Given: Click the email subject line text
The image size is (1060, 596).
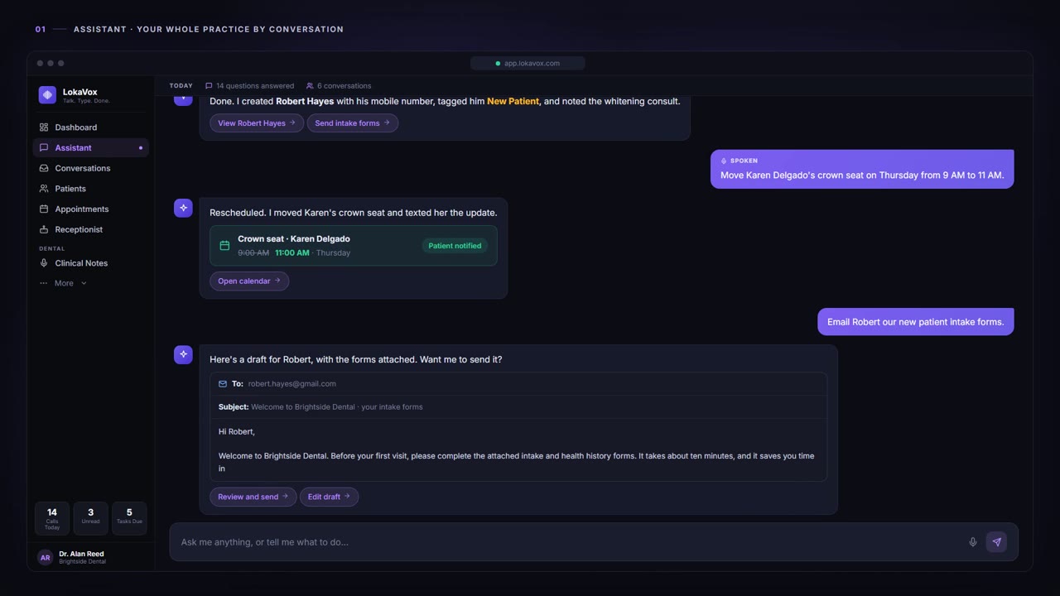Looking at the screenshot, I should (x=337, y=407).
